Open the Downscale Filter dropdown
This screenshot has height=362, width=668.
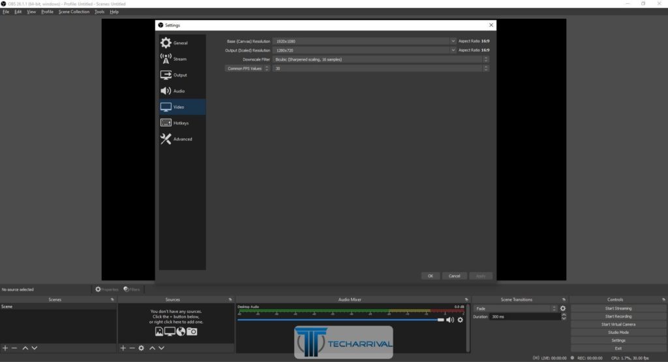380,59
